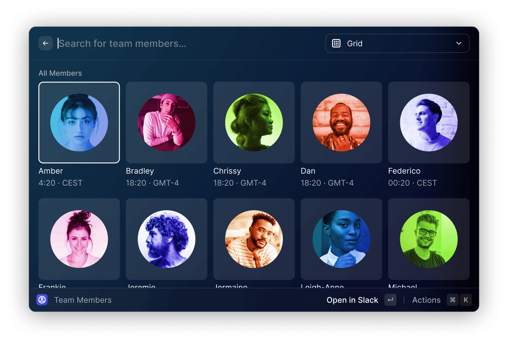
Task: Click the Team Members extension icon in the footer
Action: pos(42,300)
